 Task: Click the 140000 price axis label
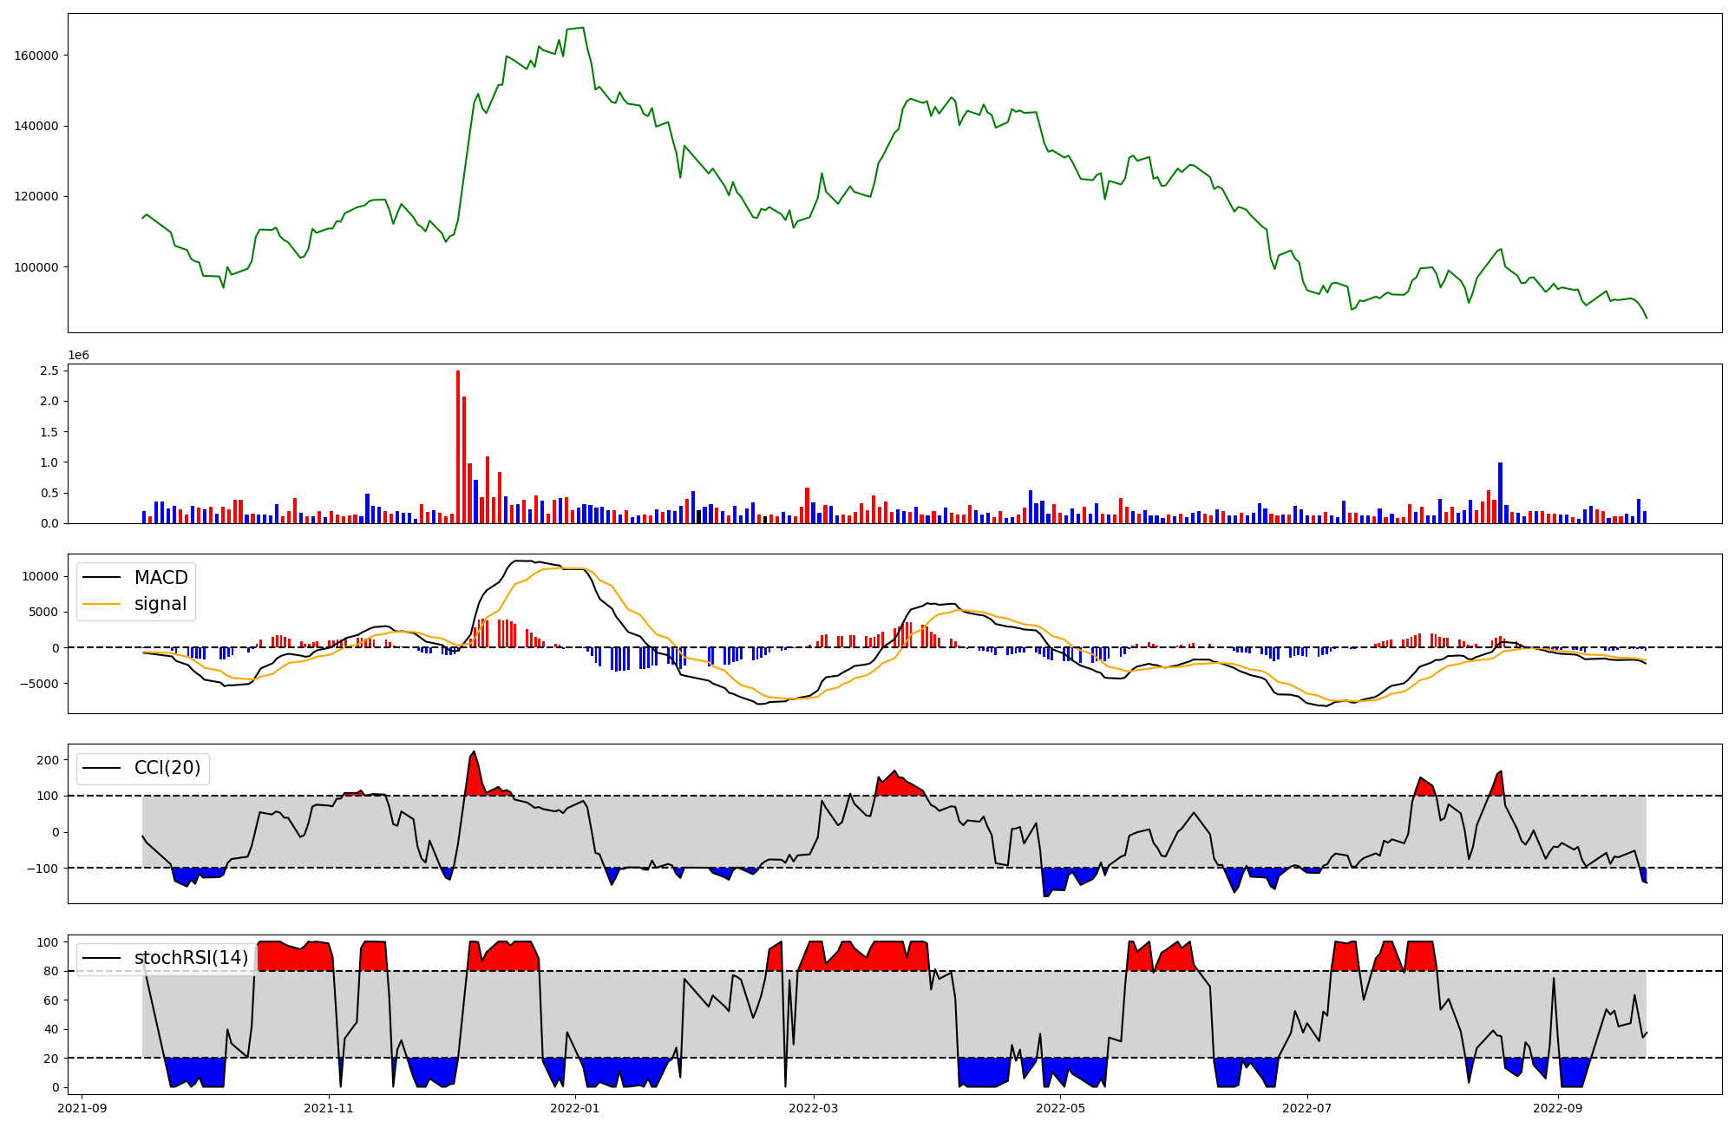click(x=36, y=126)
